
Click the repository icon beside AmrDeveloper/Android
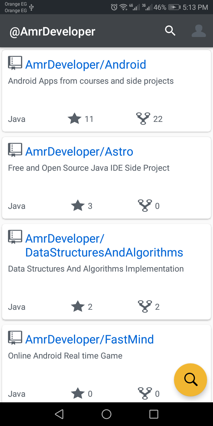pos(15,63)
